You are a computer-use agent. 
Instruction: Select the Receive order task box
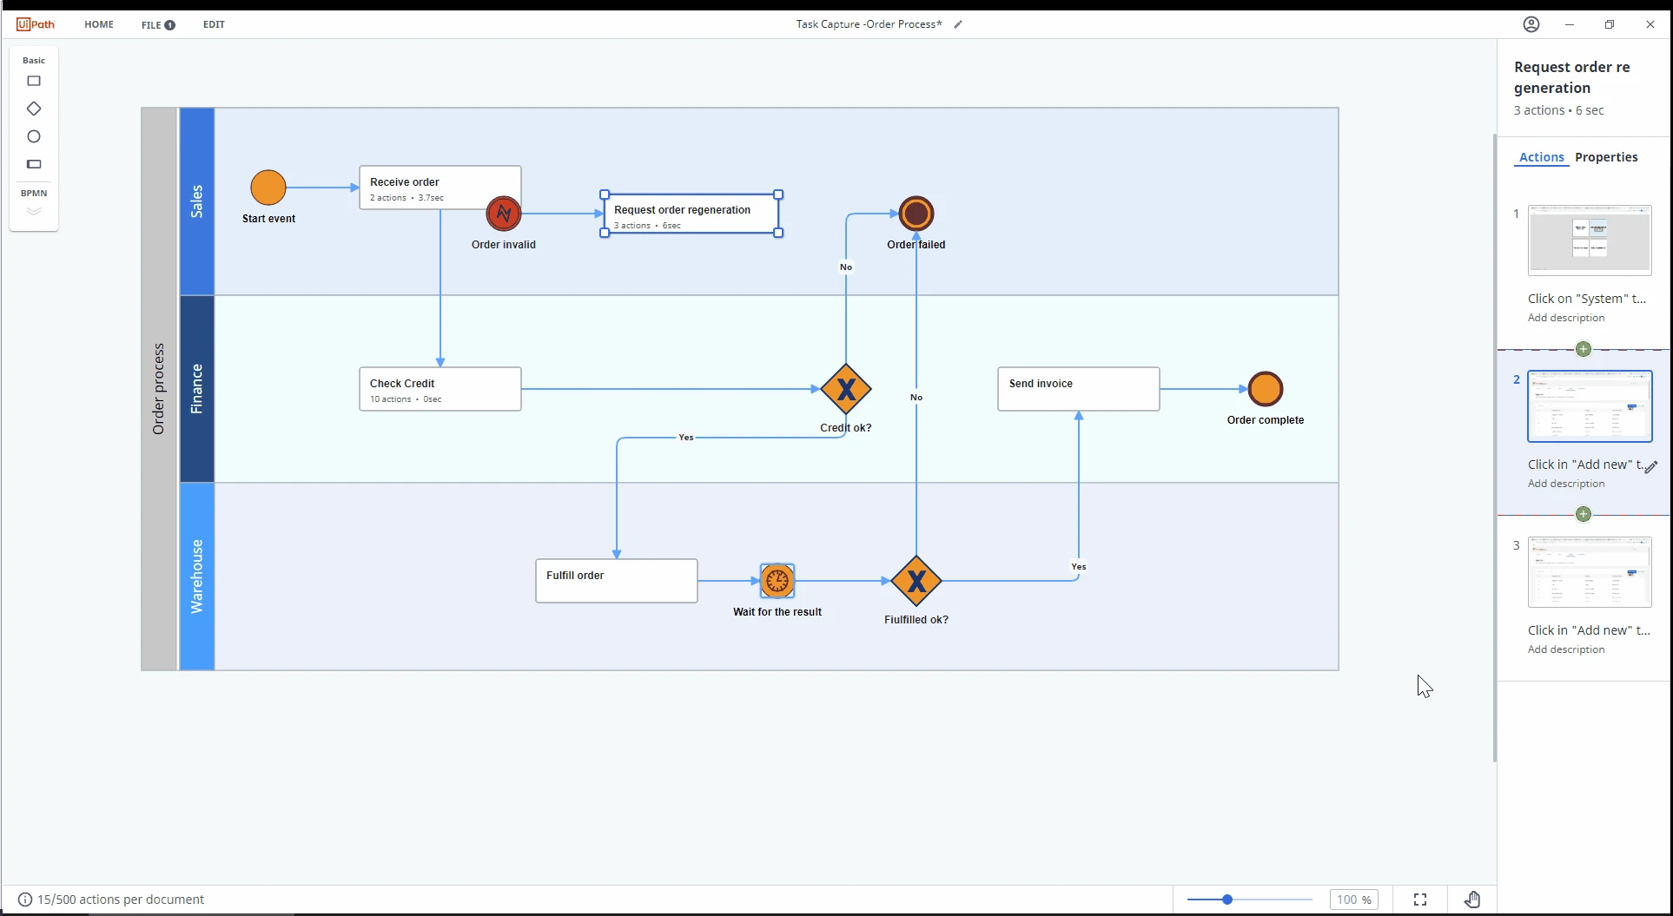pyautogui.click(x=440, y=188)
